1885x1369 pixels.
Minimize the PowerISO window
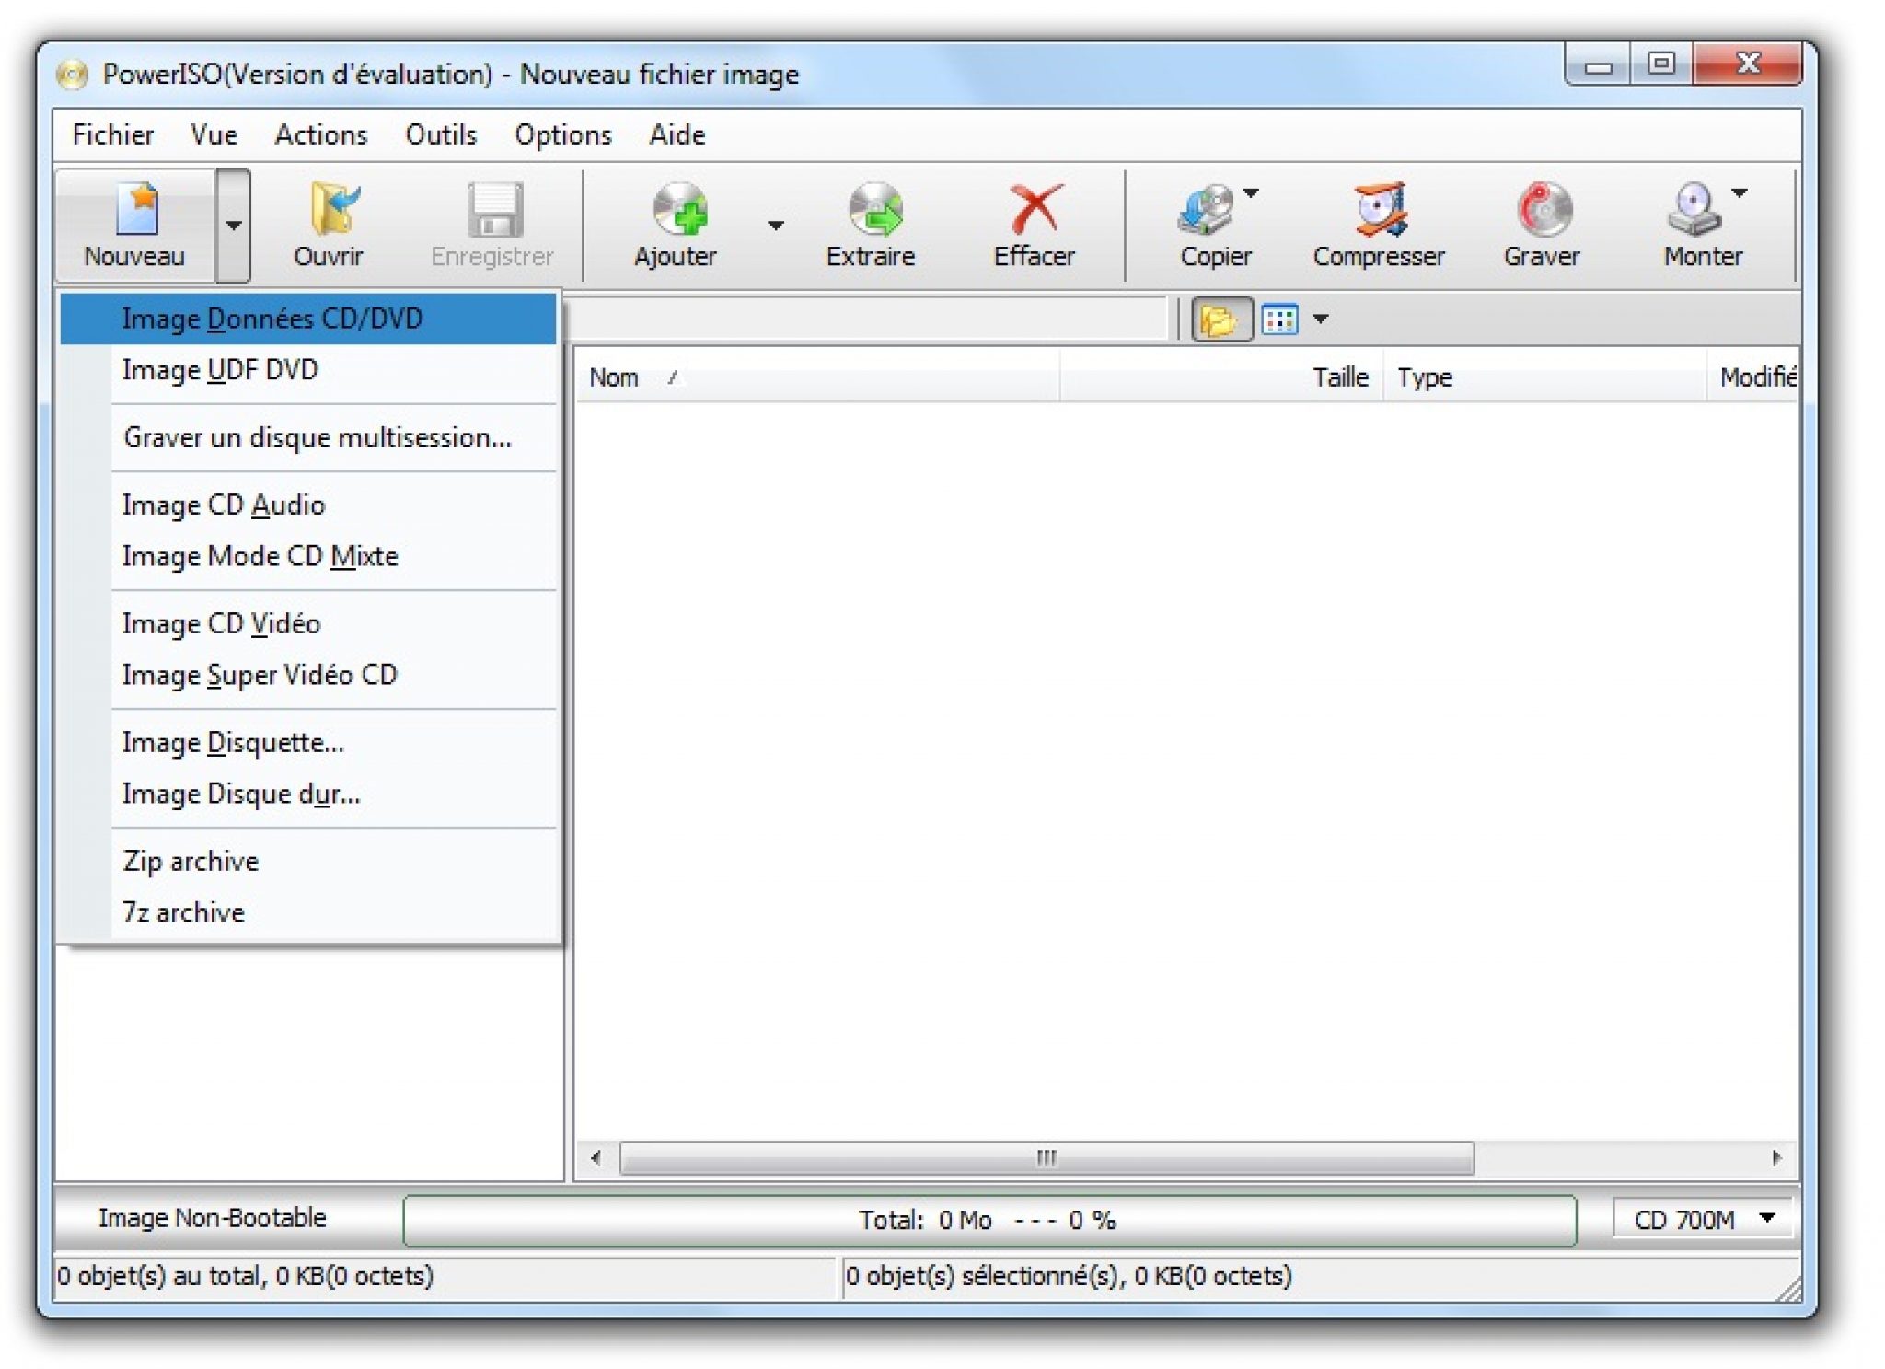coord(1599,65)
